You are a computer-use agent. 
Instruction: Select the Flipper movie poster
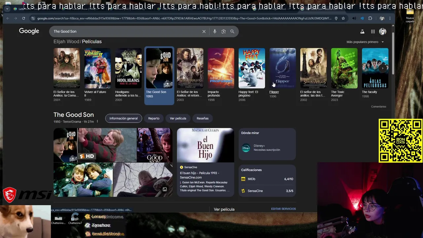coord(283,68)
